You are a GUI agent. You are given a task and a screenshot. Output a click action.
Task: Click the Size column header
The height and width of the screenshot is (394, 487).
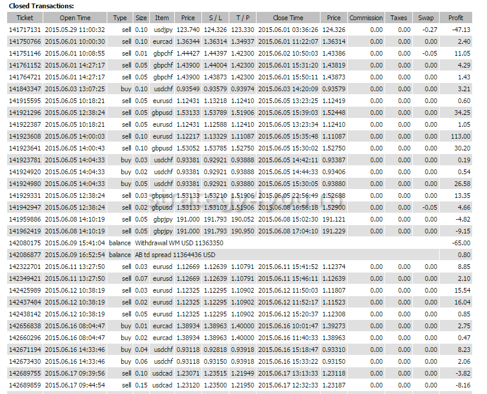(141, 18)
